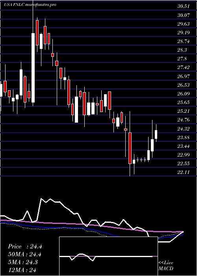The width and height of the screenshot is (197, 276).
Task: Click the 22.55 price axis label
Action: click(x=184, y=164)
